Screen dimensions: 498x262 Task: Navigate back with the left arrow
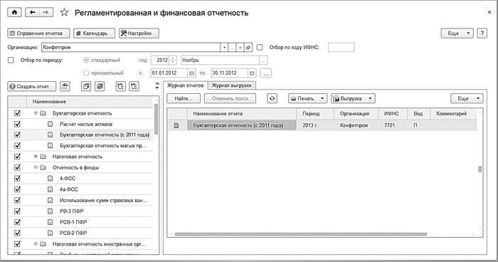coord(32,12)
